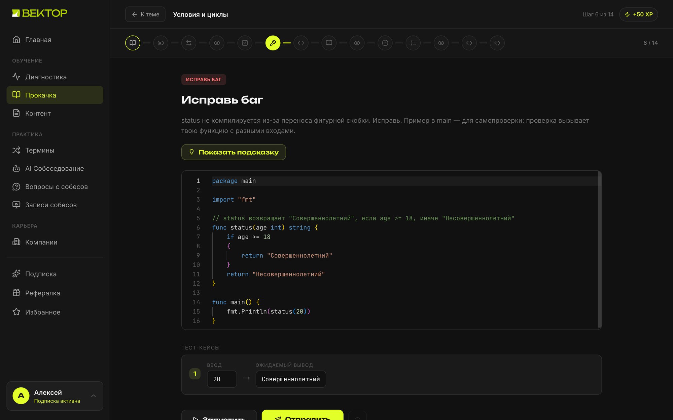
Task: Click code line 'fmt.Println(status(20))'
Action: pyautogui.click(x=269, y=311)
